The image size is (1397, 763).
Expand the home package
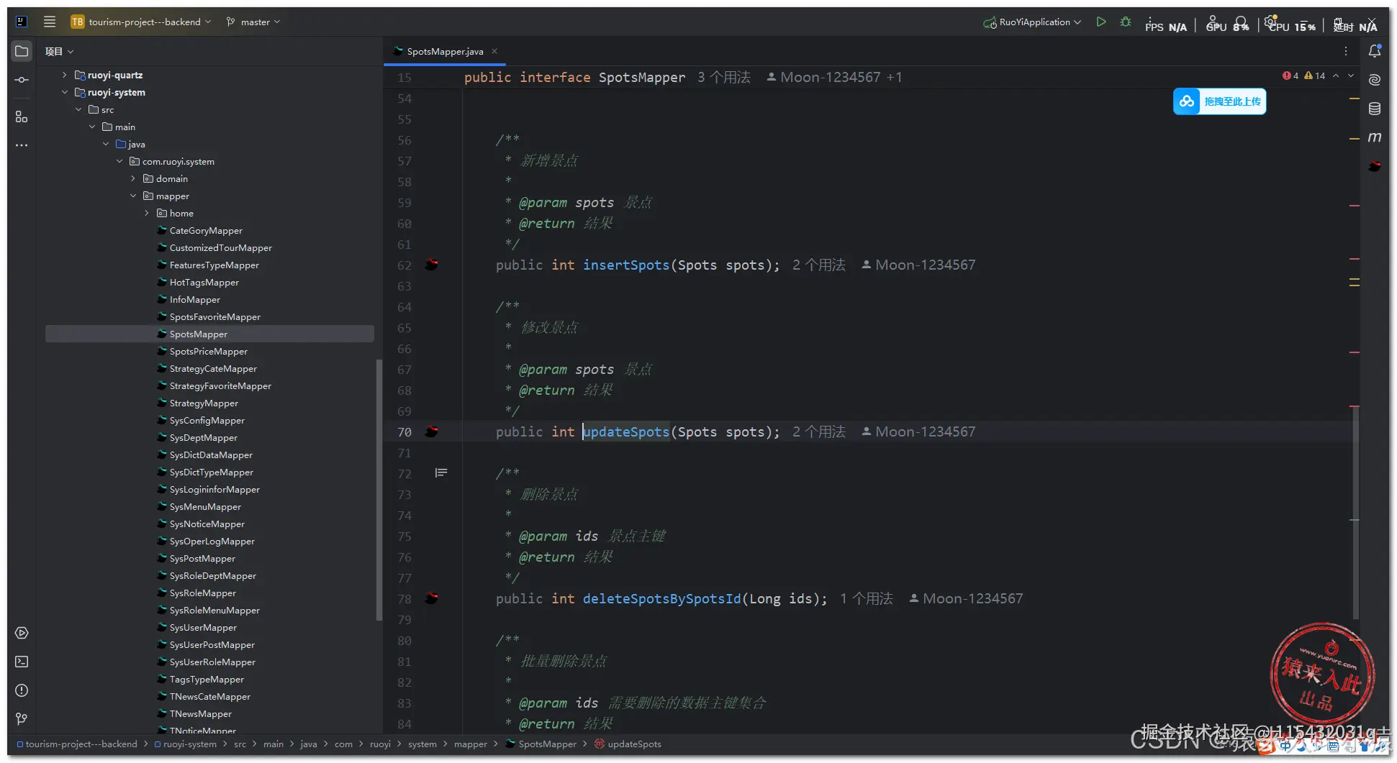click(x=147, y=213)
